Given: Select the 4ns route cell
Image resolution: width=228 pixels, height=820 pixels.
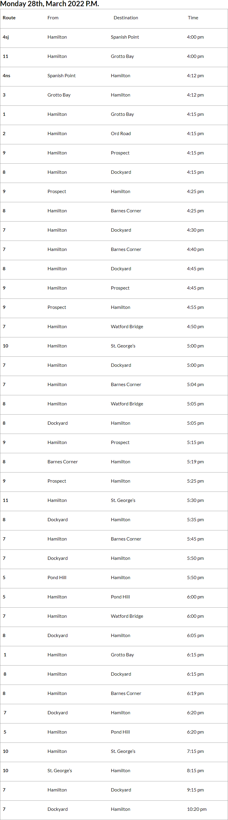Looking at the screenshot, I should coord(7,76).
